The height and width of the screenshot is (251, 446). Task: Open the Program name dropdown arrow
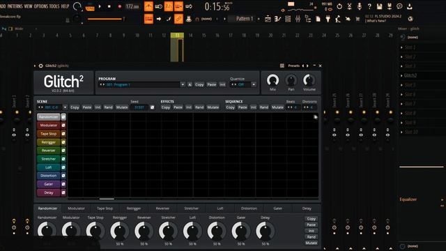coord(183,84)
